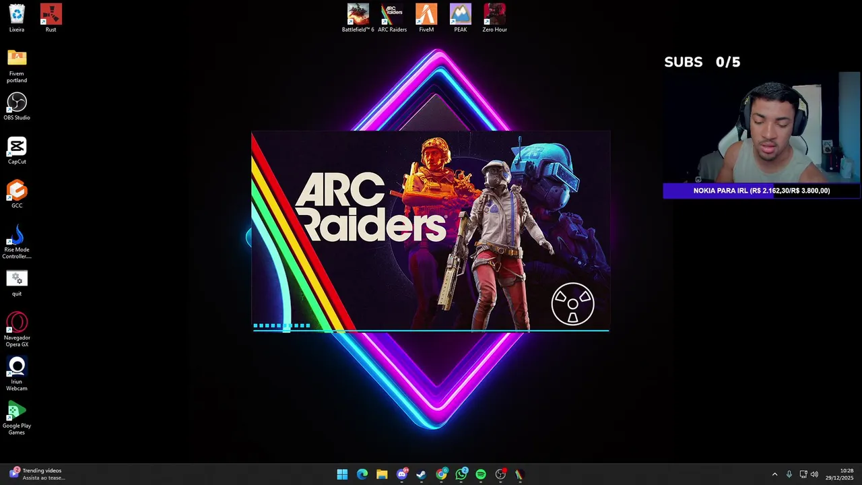Launch Navegador Opera GX shortcut
Screen dimensions: 862x485
tap(17, 329)
